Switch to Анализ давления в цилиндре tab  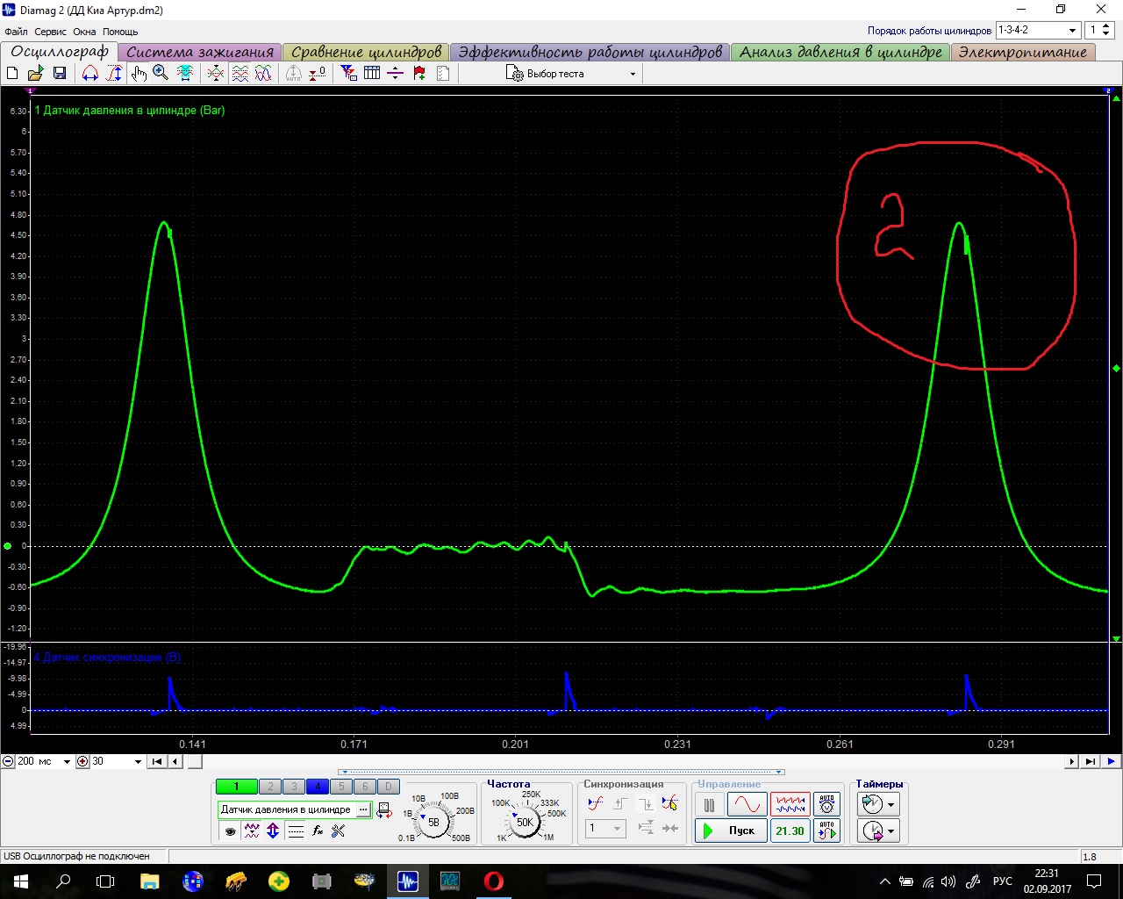(840, 52)
